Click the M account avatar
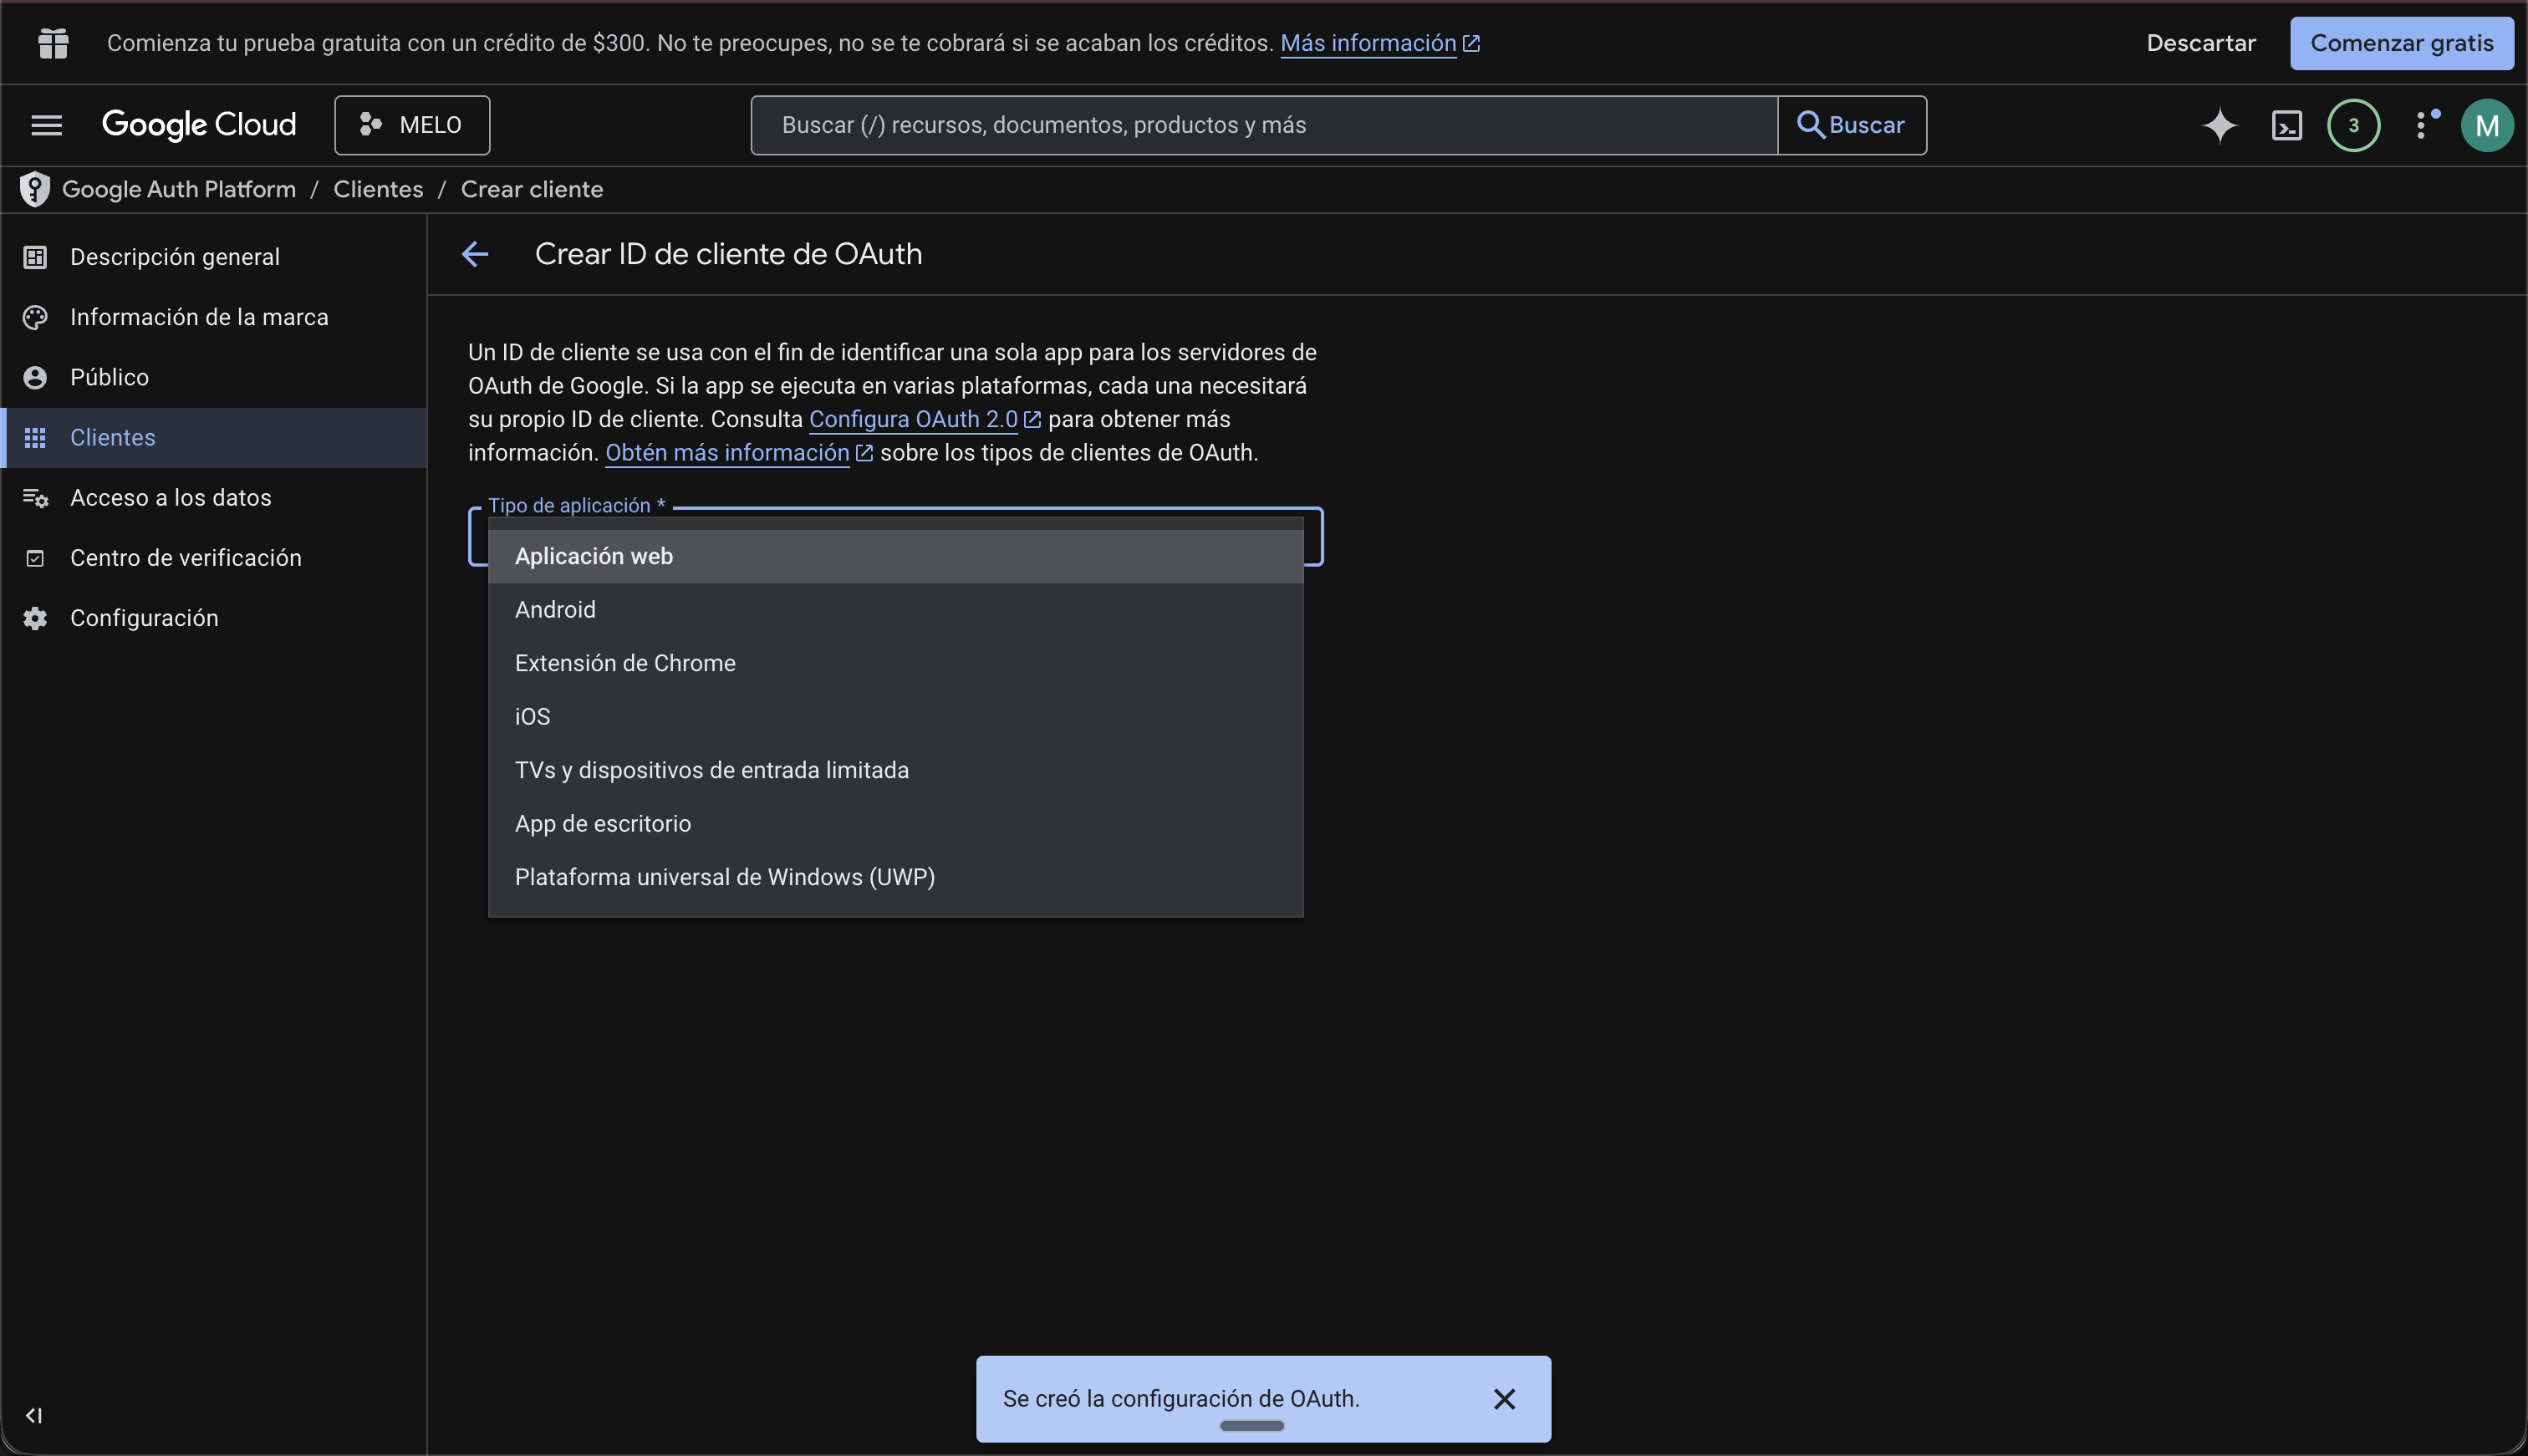Screen dimensions: 2528x1456 [x=2487, y=125]
